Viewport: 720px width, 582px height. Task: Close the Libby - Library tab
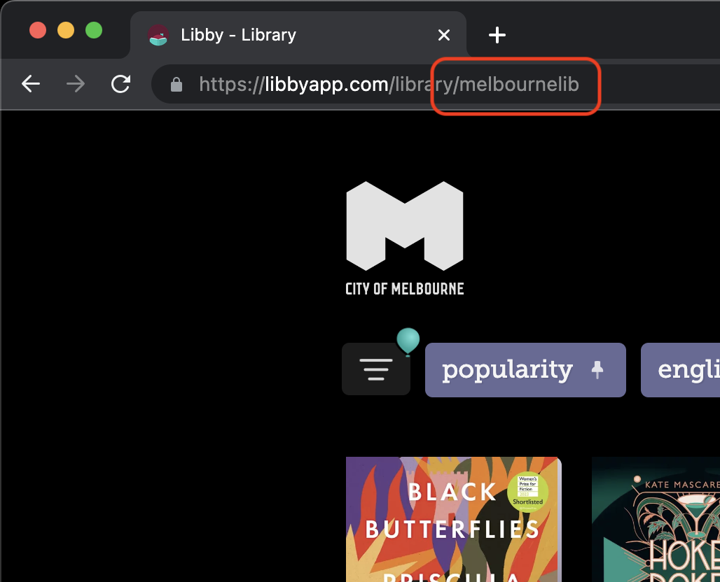click(444, 34)
